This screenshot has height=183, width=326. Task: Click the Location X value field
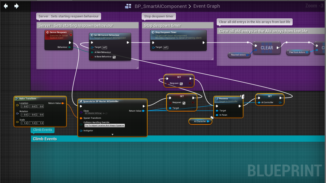click(24, 106)
